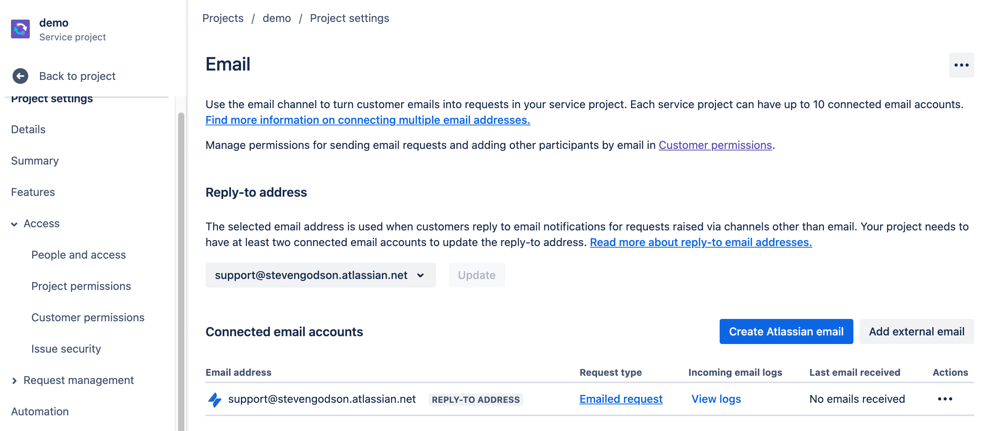The image size is (993, 431).
Task: Open Issue security settings
Action: coord(66,349)
